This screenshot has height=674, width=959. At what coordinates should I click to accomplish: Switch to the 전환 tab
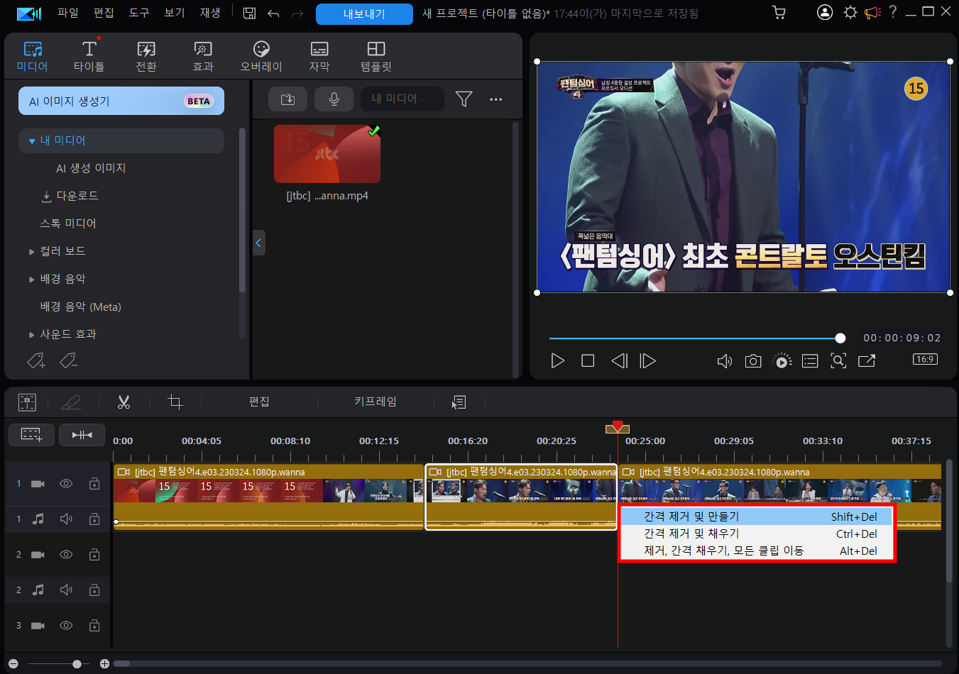coord(146,57)
